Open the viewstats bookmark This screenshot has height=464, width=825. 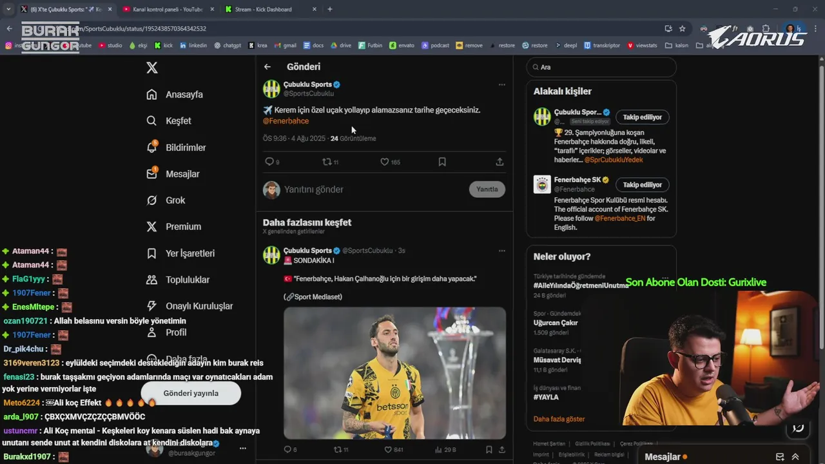641,46
